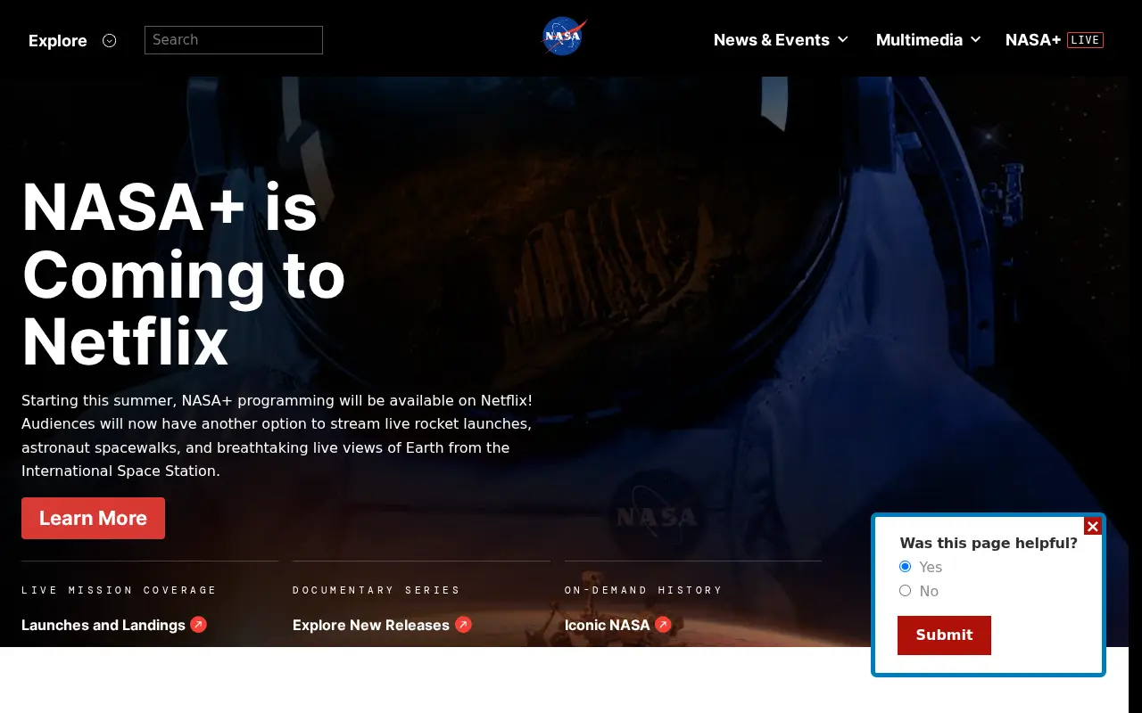
Task: Open the Explore menu
Action: click(58, 41)
